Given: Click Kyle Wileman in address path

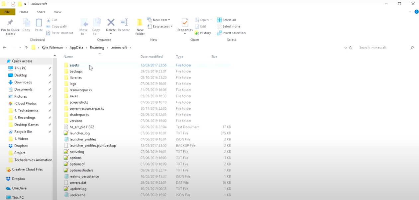Looking at the screenshot, I should pyautogui.click(x=52, y=48).
